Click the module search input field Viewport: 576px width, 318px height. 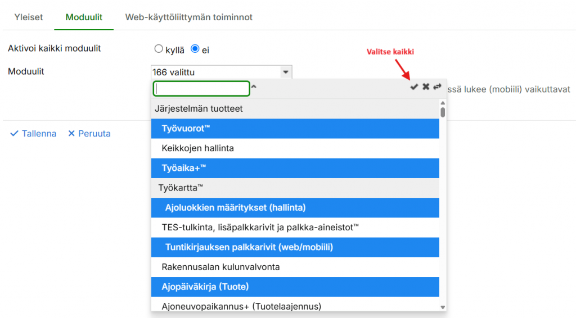pos(202,89)
